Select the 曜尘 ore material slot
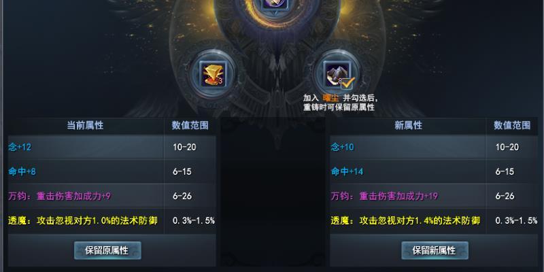 pos(336,74)
